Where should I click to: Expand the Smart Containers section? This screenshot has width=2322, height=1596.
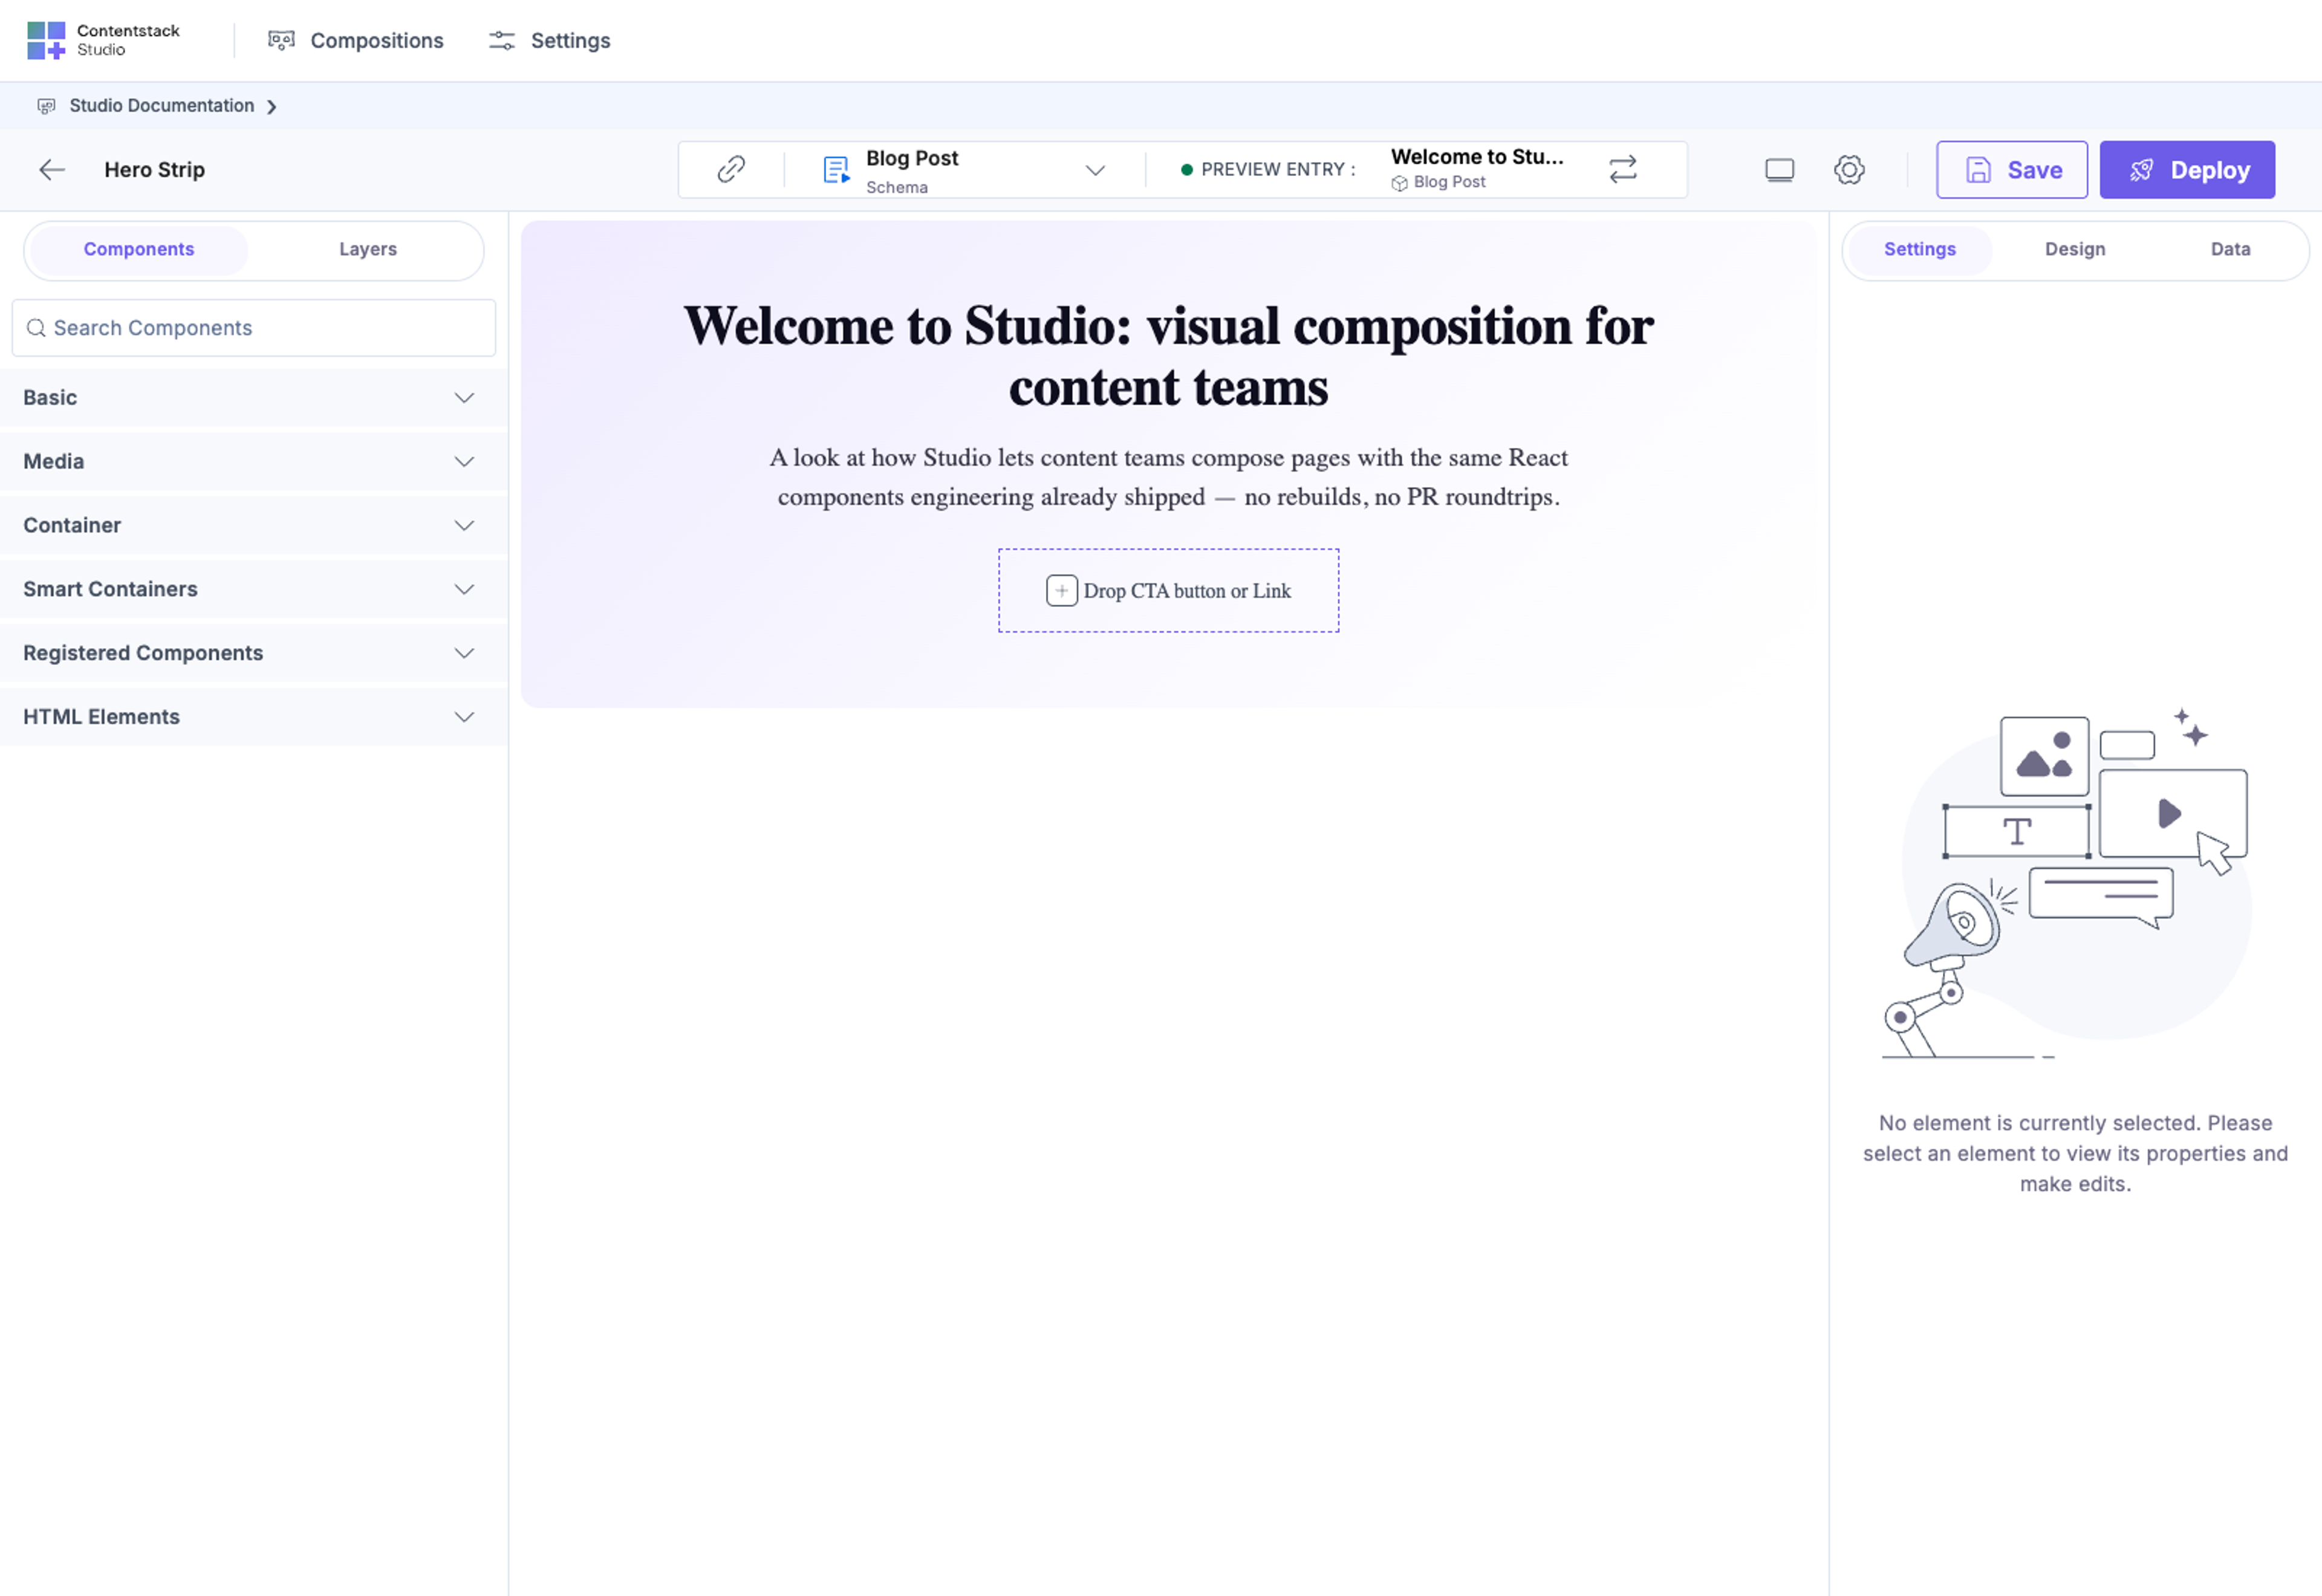pyautogui.click(x=254, y=590)
